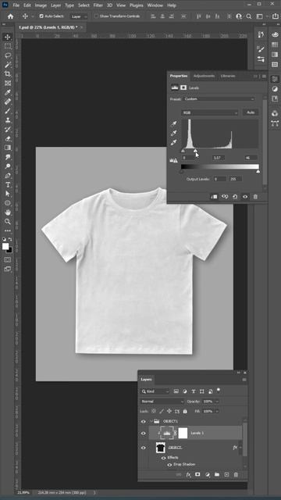Click the highlight input slider on the histogram
281x500 pixels.
(x=196, y=151)
